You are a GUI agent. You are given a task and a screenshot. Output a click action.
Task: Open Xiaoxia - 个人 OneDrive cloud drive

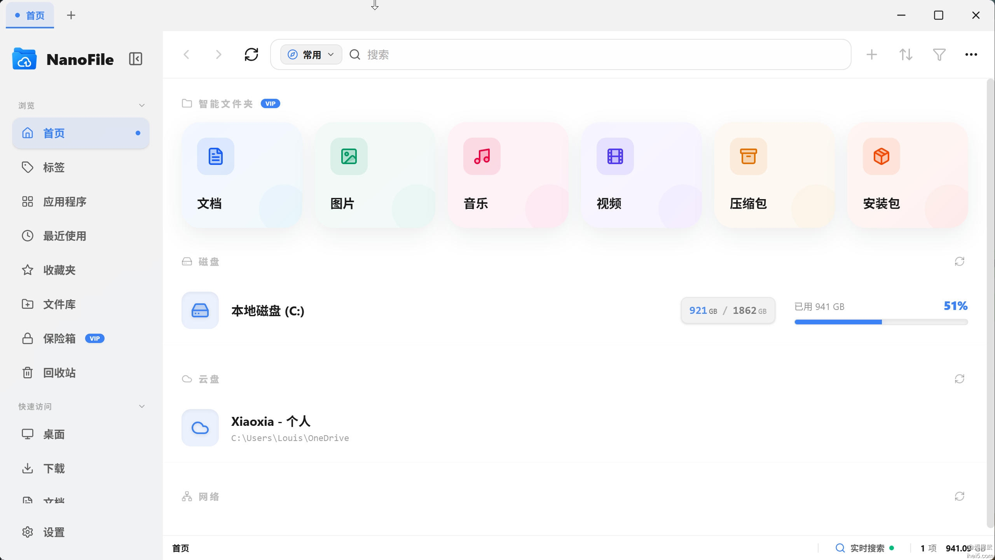574,428
